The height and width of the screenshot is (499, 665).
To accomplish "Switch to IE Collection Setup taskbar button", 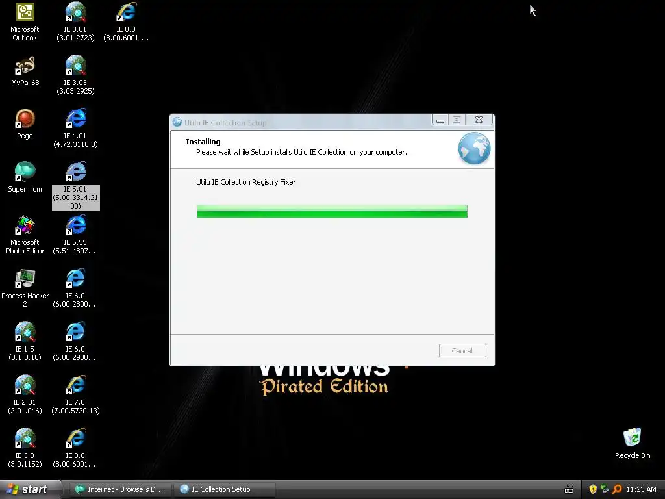I will pos(224,489).
